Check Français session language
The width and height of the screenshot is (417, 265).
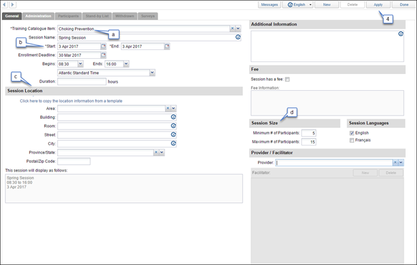click(x=352, y=140)
